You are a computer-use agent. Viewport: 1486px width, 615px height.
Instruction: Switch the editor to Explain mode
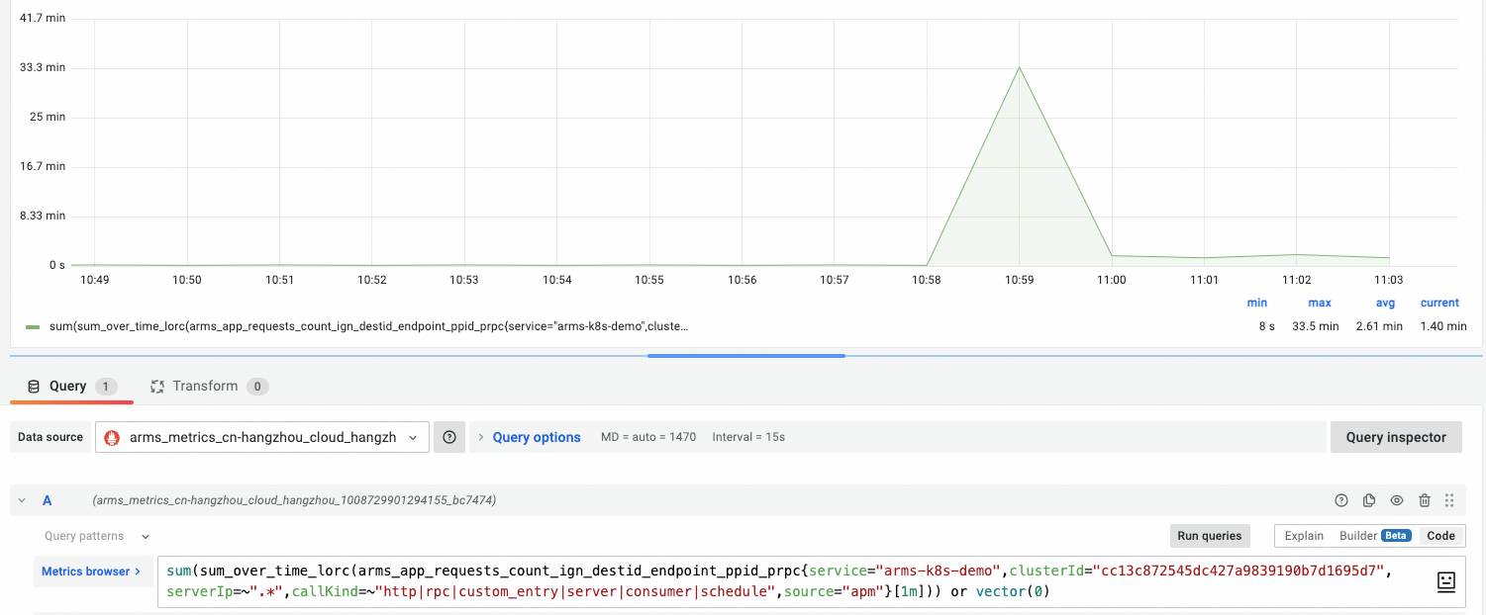[1304, 536]
